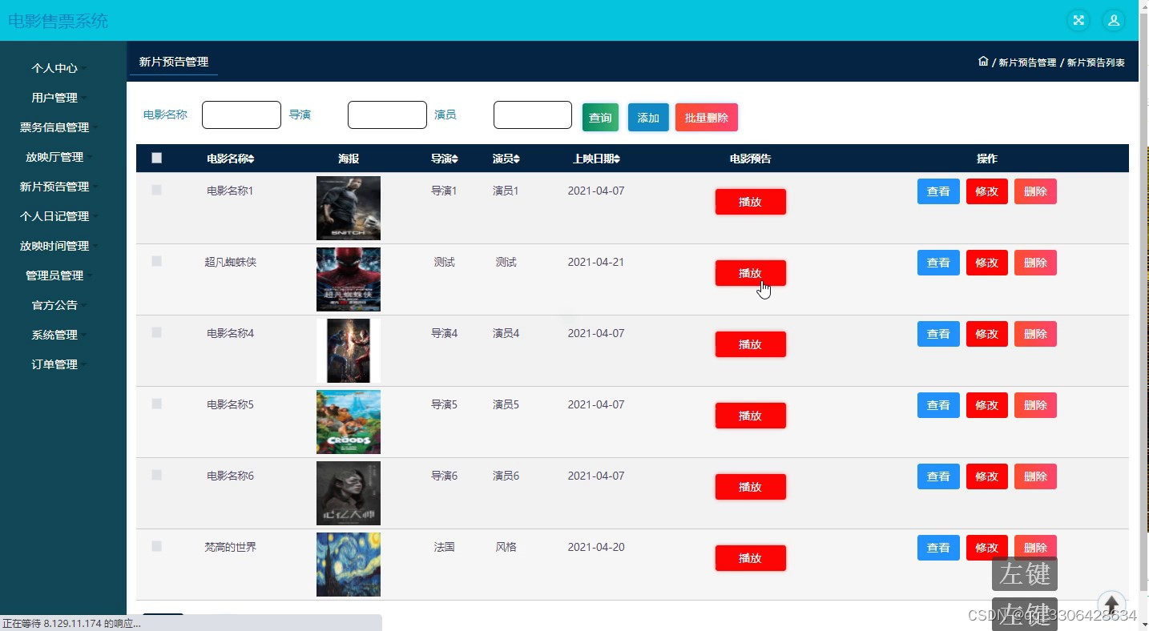The width and height of the screenshot is (1149, 631).
Task: Open the Spider-Man poster thumbnail
Action: coord(349,279)
